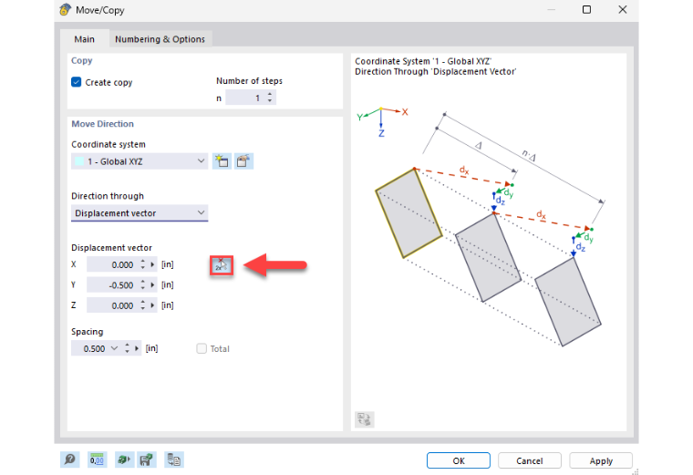Click the Spacing spinner arrows
Viewport: 693px width, 475px height.
click(127, 348)
